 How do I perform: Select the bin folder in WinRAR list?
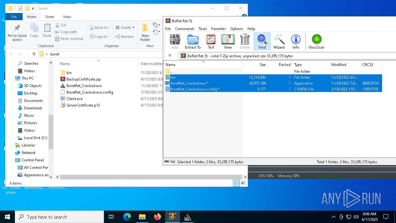click(273, 77)
